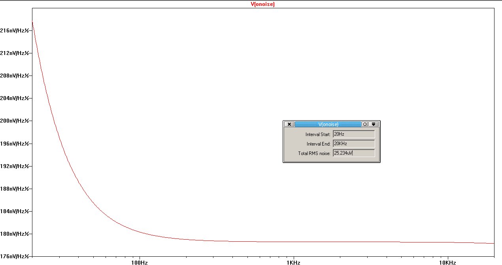Click the Total RMS noise value field

pyautogui.click(x=354, y=153)
